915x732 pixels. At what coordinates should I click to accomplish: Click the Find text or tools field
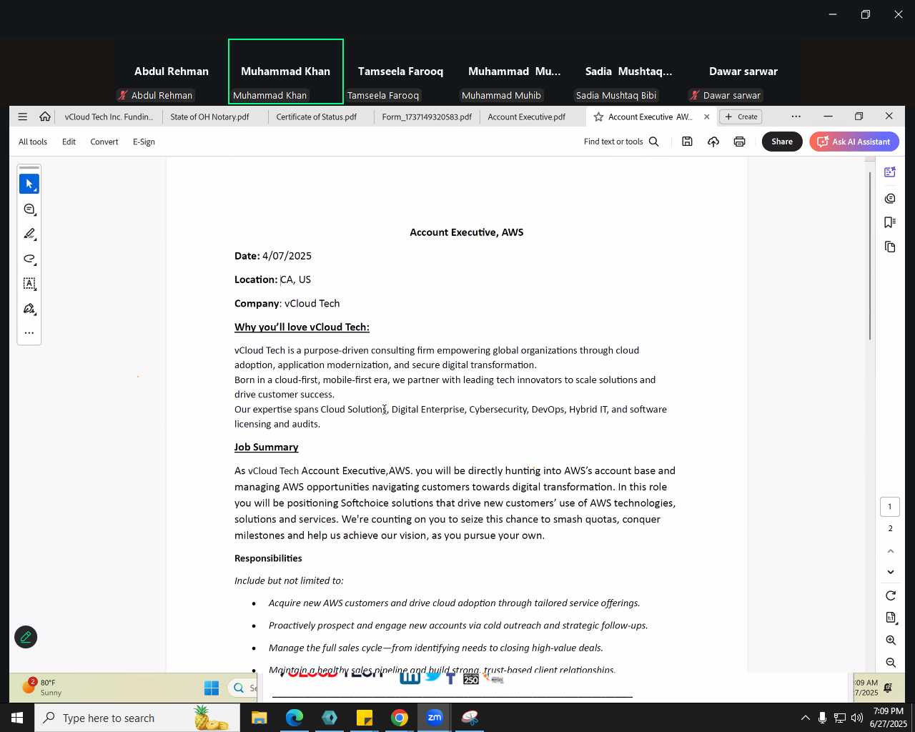[x=613, y=142]
